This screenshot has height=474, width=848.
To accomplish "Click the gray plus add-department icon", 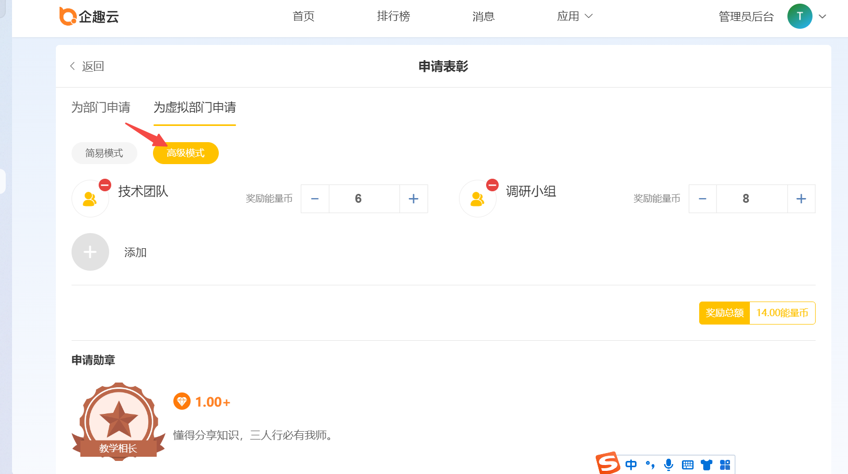I will 90,252.
